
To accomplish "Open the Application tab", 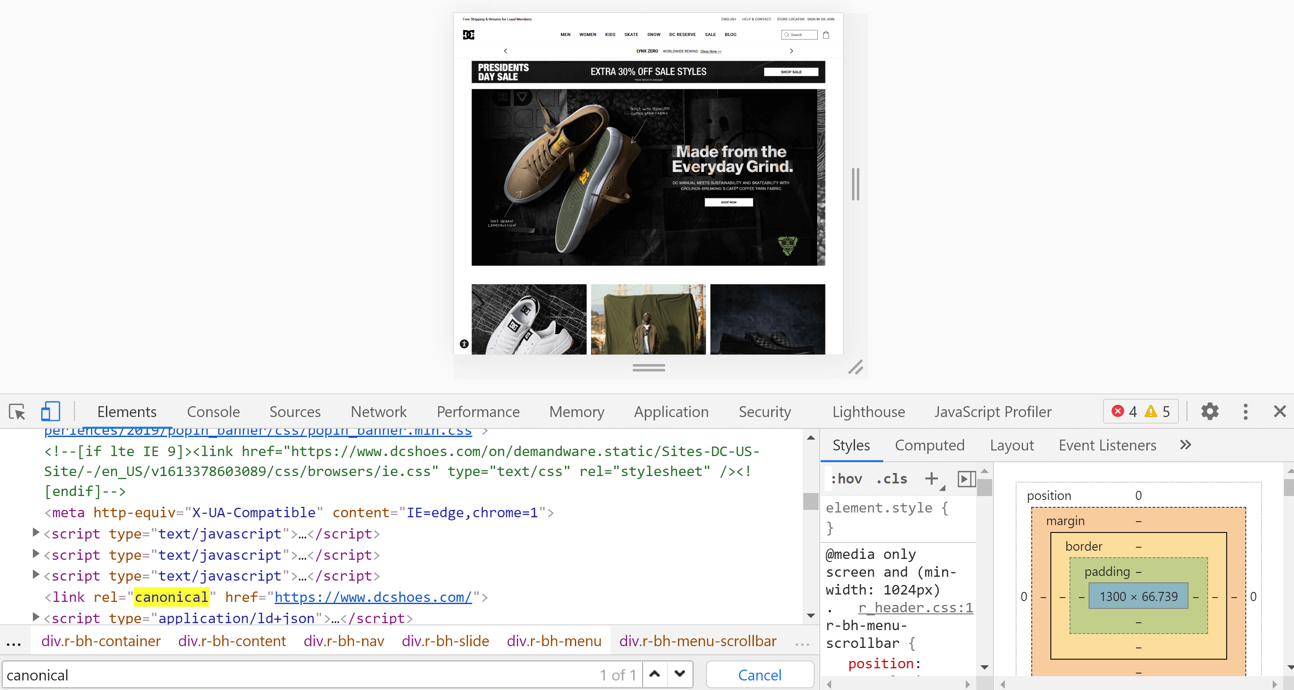I will click(x=671, y=412).
